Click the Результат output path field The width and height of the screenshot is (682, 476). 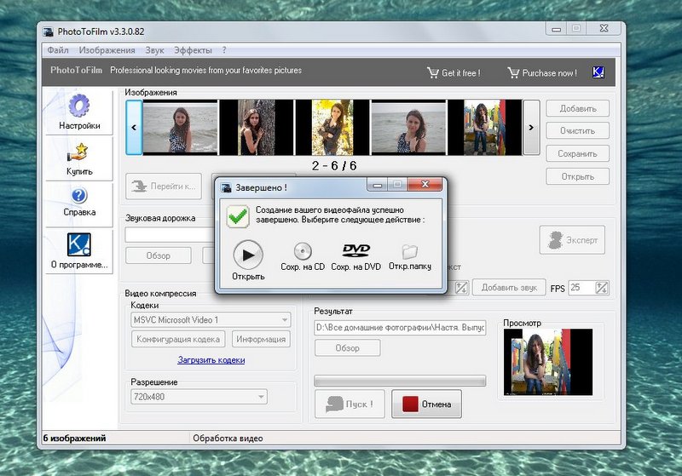click(x=400, y=328)
